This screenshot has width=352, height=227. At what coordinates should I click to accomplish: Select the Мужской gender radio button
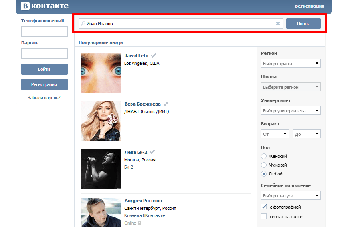pyautogui.click(x=264, y=165)
